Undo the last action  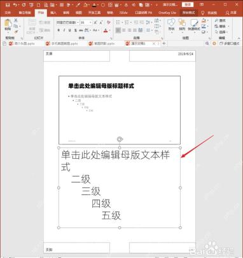15,4
